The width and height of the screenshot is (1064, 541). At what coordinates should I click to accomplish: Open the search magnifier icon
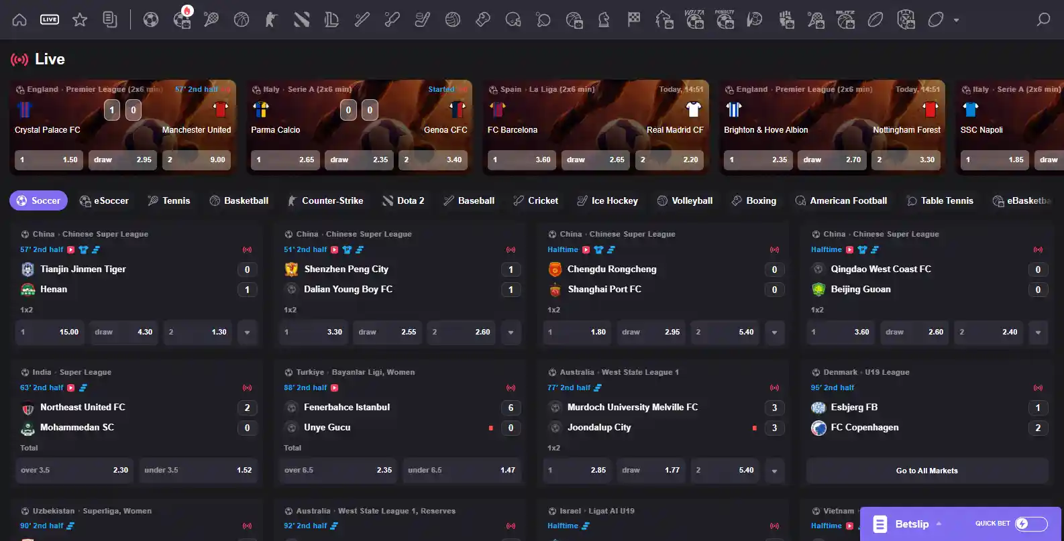point(1043,19)
